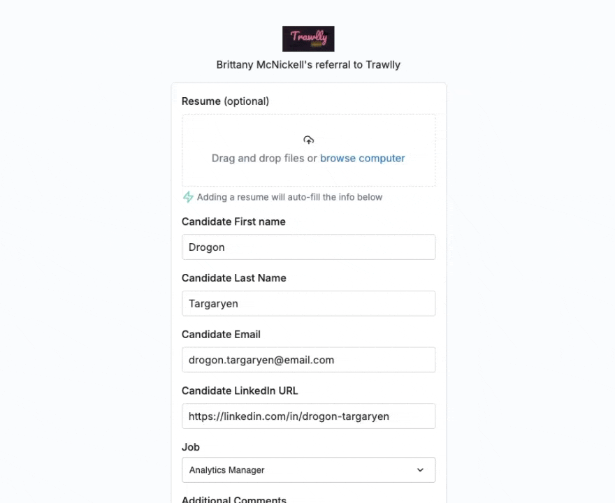Screen dimensions: 615x503
Task: Open the browse computer link
Action: pos(362,158)
